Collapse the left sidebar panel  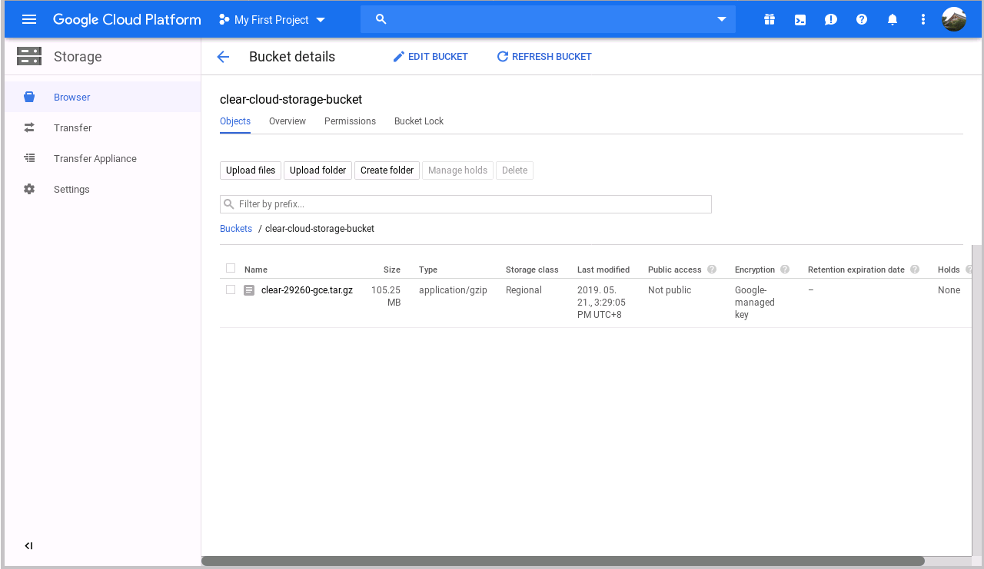tap(28, 546)
